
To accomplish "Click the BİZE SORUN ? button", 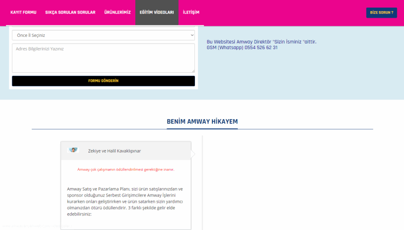I will (x=381, y=13).
